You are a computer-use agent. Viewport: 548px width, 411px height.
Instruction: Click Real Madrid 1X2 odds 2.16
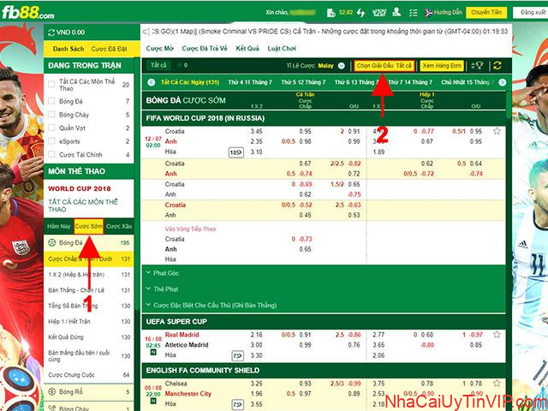coord(257,335)
